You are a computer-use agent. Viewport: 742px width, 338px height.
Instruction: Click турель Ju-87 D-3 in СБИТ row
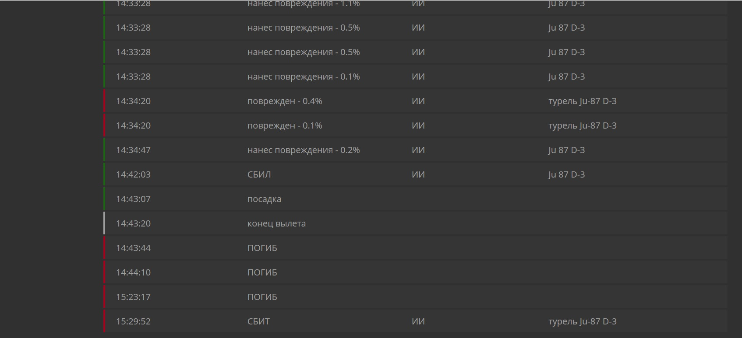[x=582, y=321]
